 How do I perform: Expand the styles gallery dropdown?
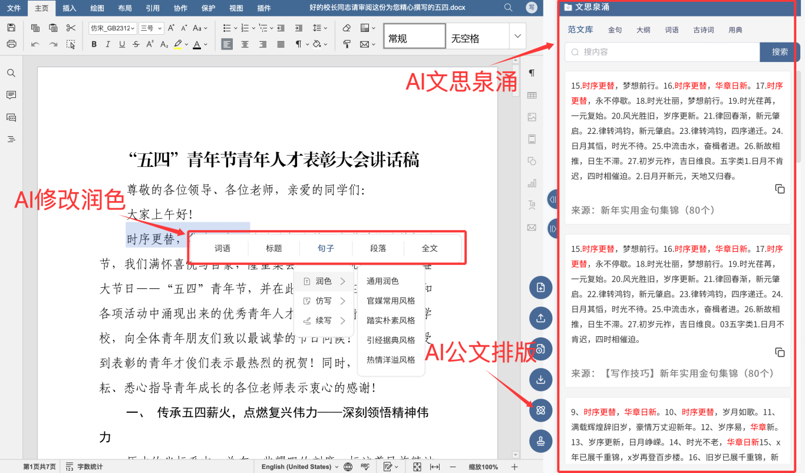coord(517,37)
